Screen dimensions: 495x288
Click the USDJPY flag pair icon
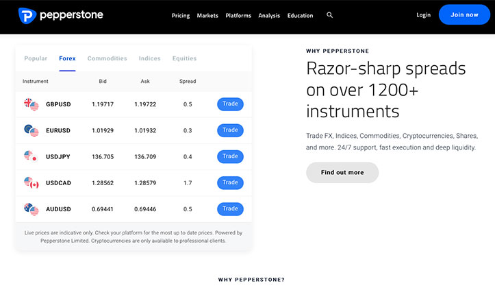coord(31,156)
